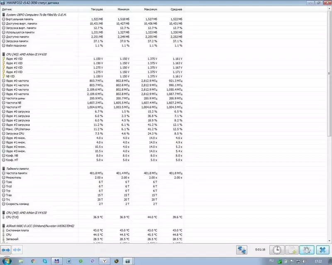Viewport: 332px width, 265px height.
Task: Open the green gear taskbar app
Action: pos(81,261)
